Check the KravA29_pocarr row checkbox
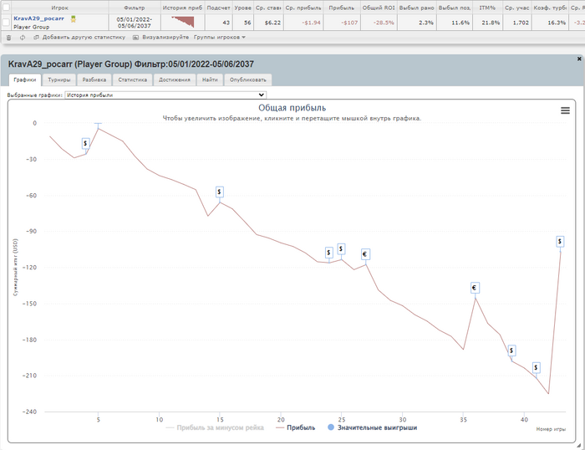585x450 pixels. (x=6, y=23)
